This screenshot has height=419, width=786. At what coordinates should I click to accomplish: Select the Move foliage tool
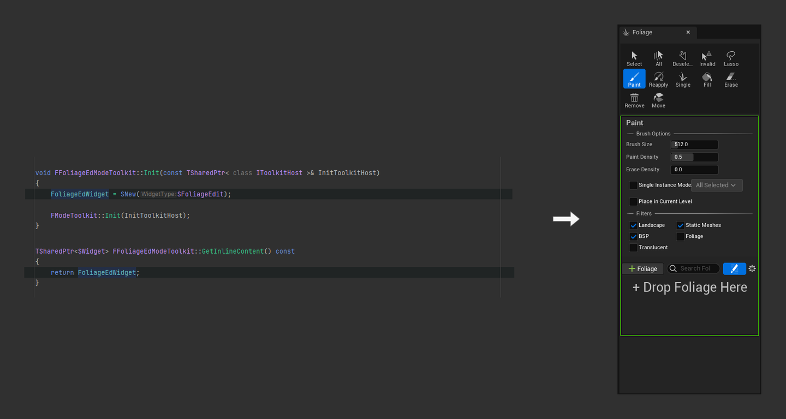(658, 99)
